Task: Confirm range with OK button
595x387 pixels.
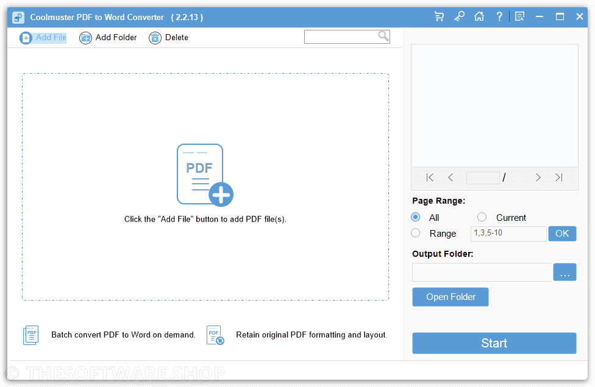Action: tap(562, 234)
